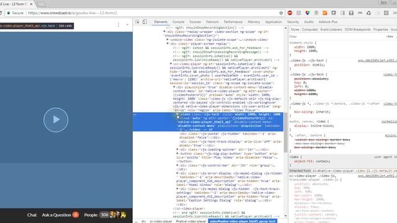
Task: Select the vjs-poster div node
Action: coord(228,136)
